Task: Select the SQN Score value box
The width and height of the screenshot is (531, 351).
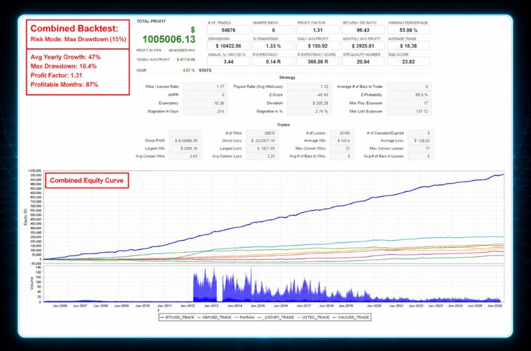Action: [408, 62]
